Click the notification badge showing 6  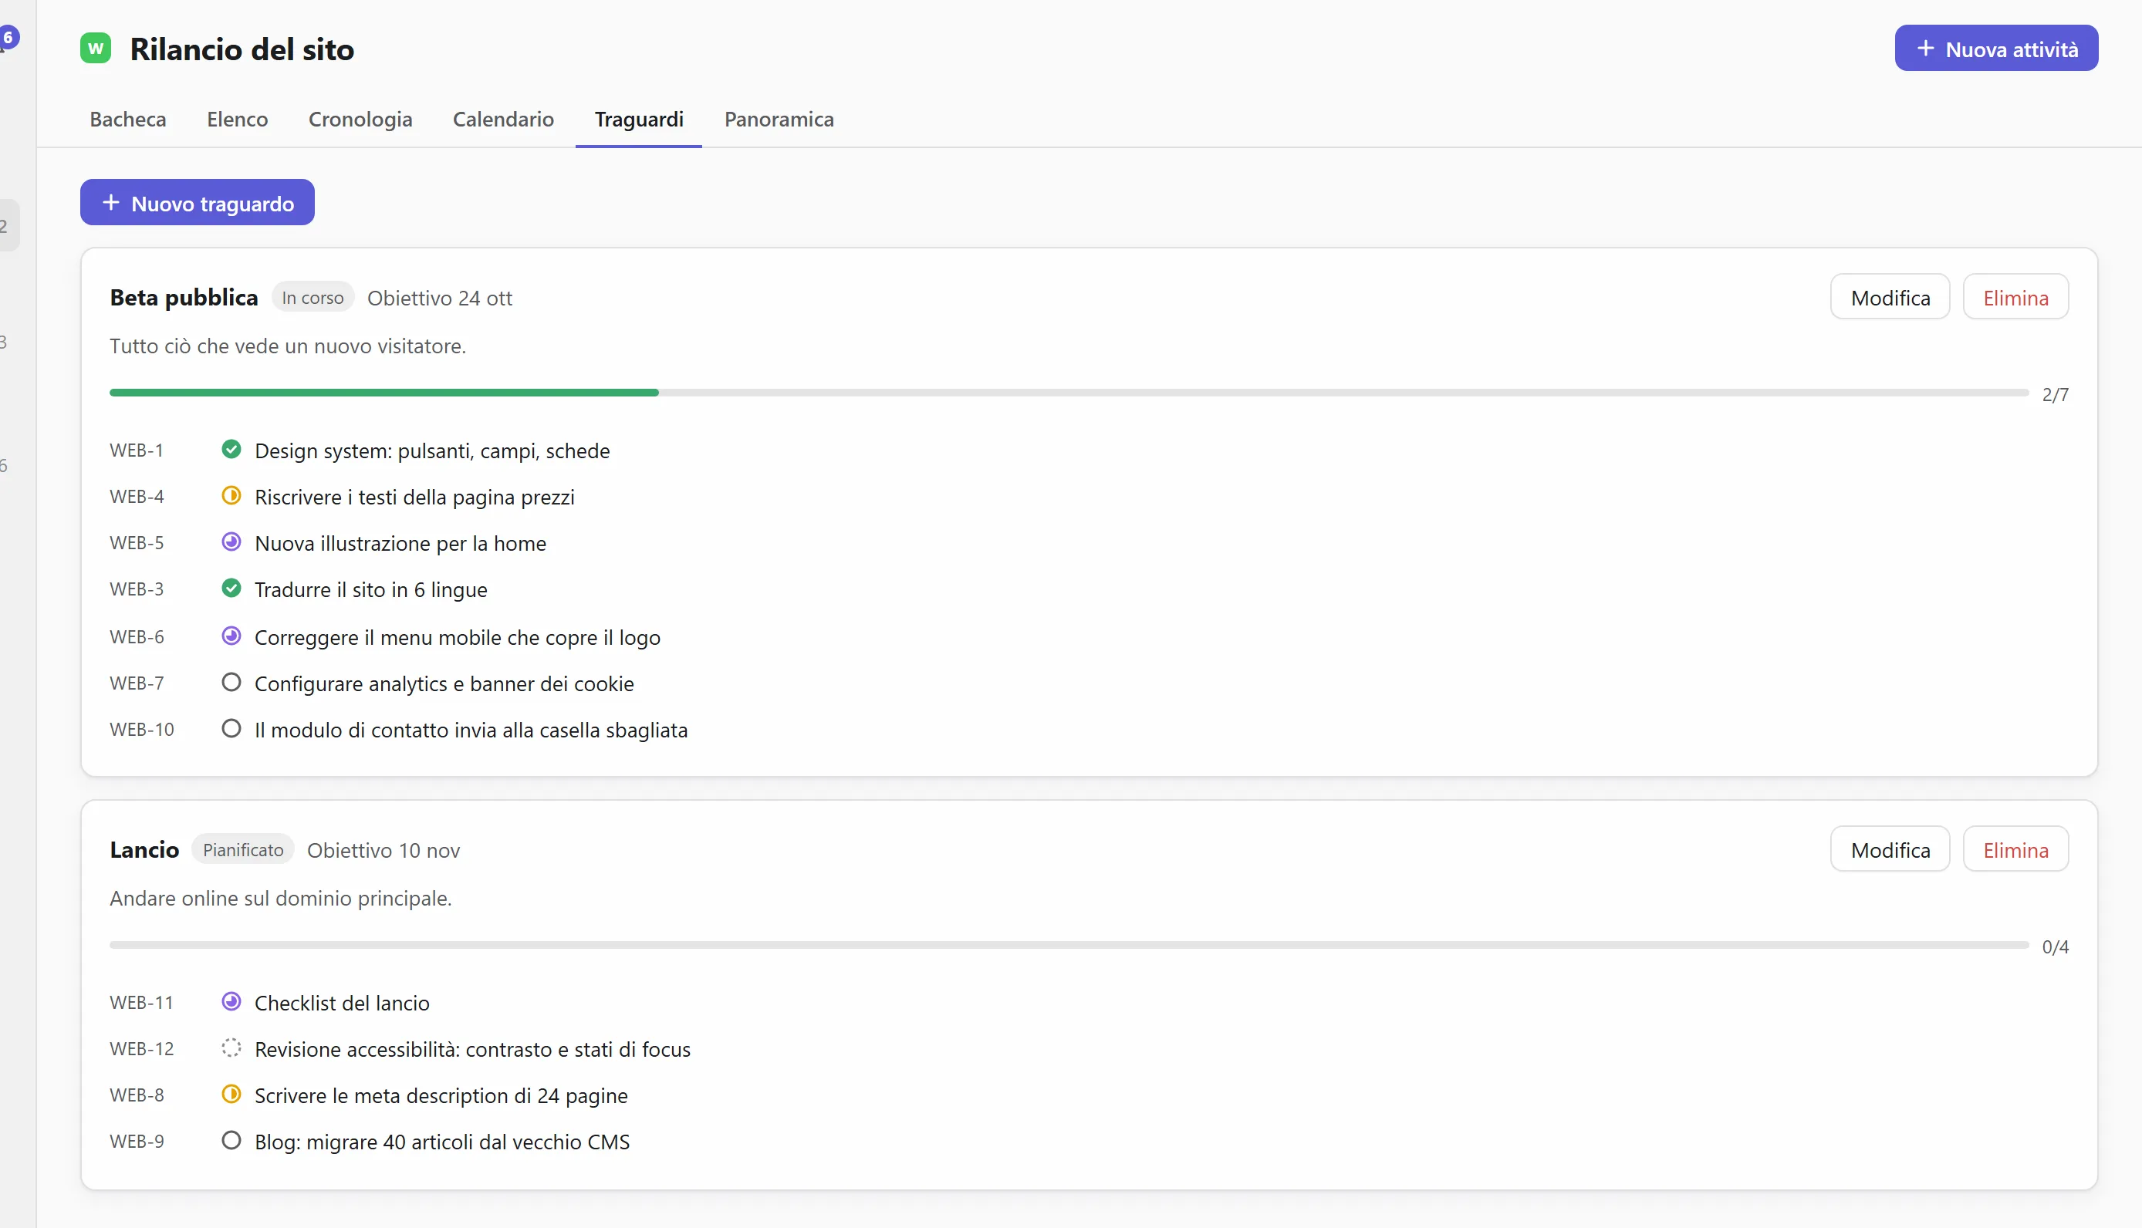tap(8, 37)
